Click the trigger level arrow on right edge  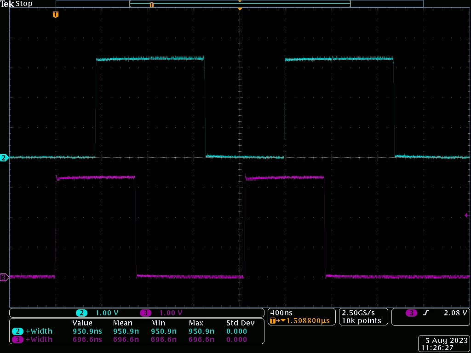pyautogui.click(x=466, y=215)
